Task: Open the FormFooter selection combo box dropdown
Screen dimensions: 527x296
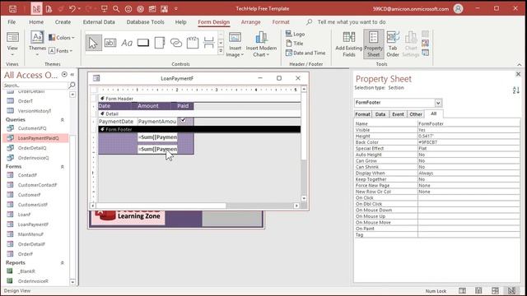Action: pyautogui.click(x=438, y=103)
